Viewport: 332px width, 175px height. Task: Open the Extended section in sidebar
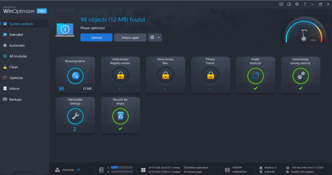tap(25, 35)
